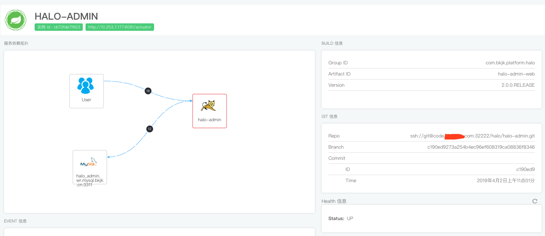The height and width of the screenshot is (236, 545).
Task: Select the User group icon node
Action: [x=86, y=86]
